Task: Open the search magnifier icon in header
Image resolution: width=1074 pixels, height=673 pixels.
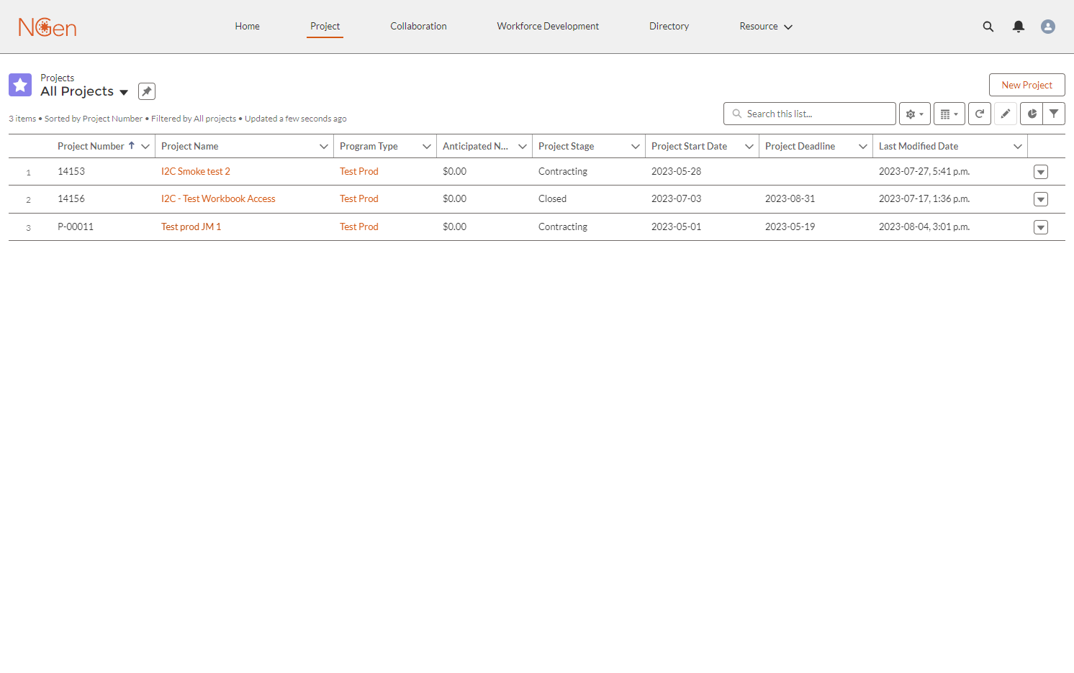Action: (x=988, y=27)
